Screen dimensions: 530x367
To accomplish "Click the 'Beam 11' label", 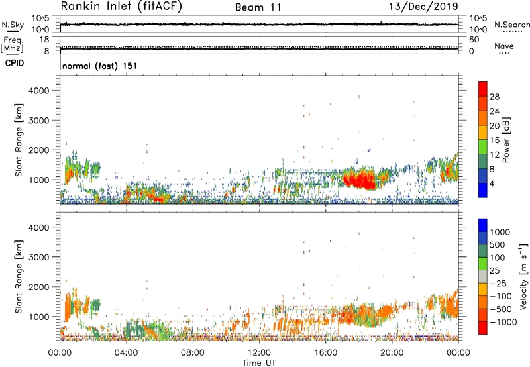I will coord(258,7).
